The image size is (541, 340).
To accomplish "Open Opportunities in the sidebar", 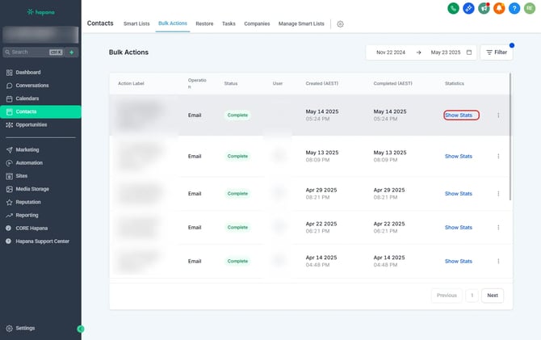I will [31, 124].
